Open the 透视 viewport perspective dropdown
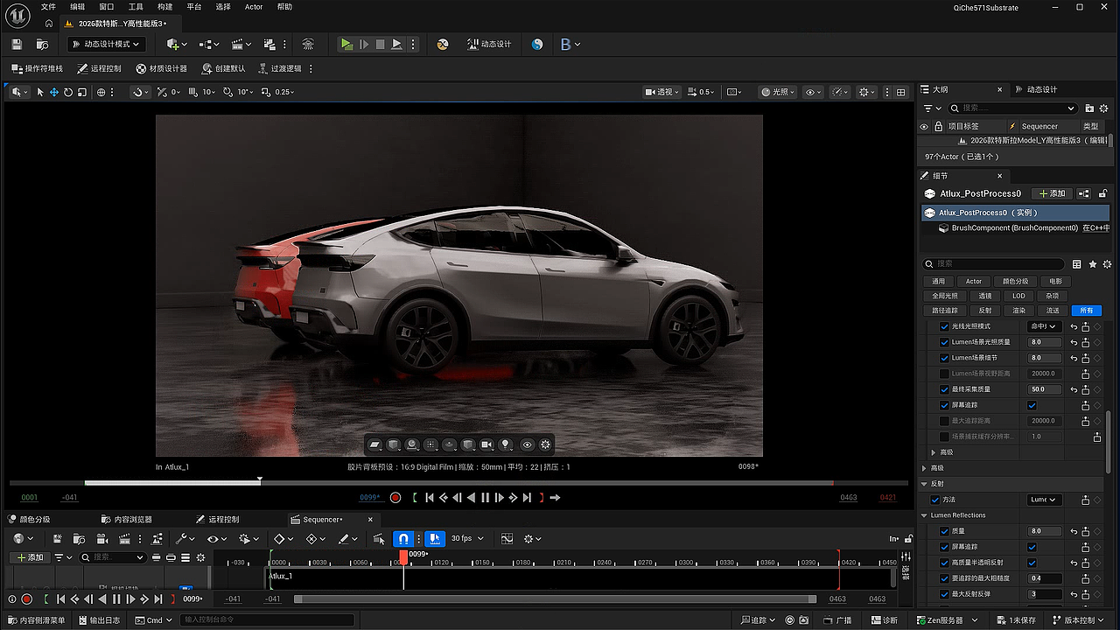 pyautogui.click(x=663, y=92)
